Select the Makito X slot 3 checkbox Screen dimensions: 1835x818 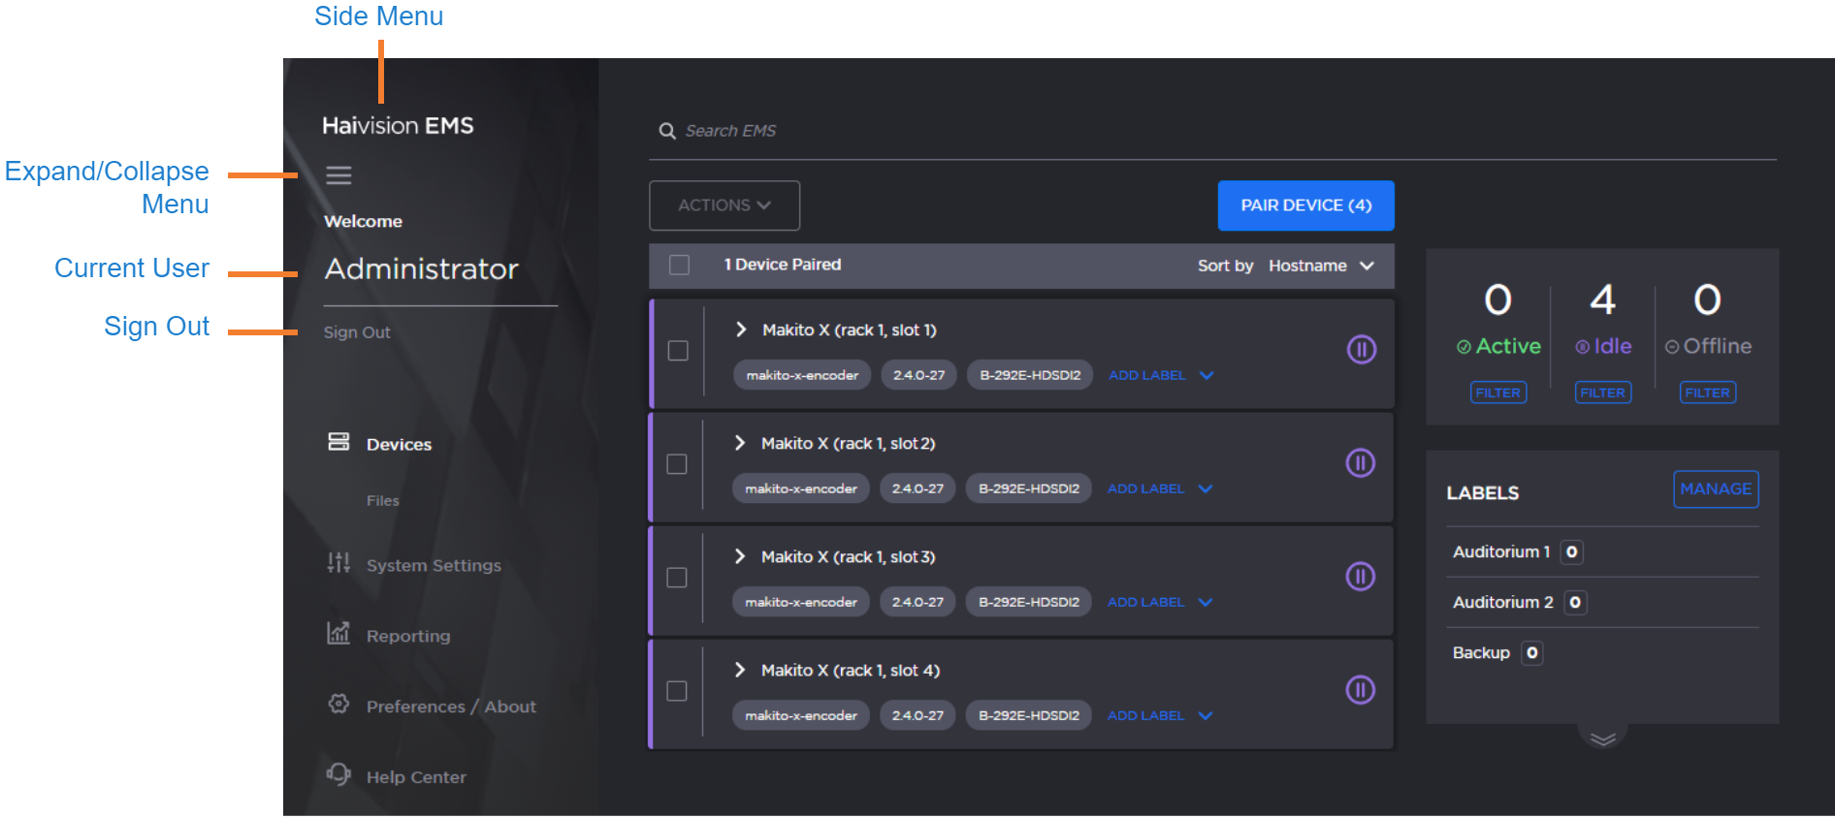click(677, 578)
